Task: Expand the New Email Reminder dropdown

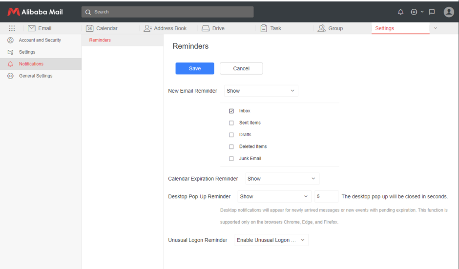Action: (x=261, y=91)
